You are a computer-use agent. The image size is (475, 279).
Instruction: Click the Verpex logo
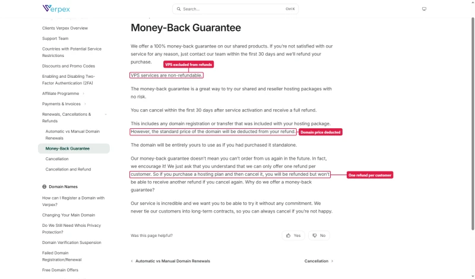[56, 8]
